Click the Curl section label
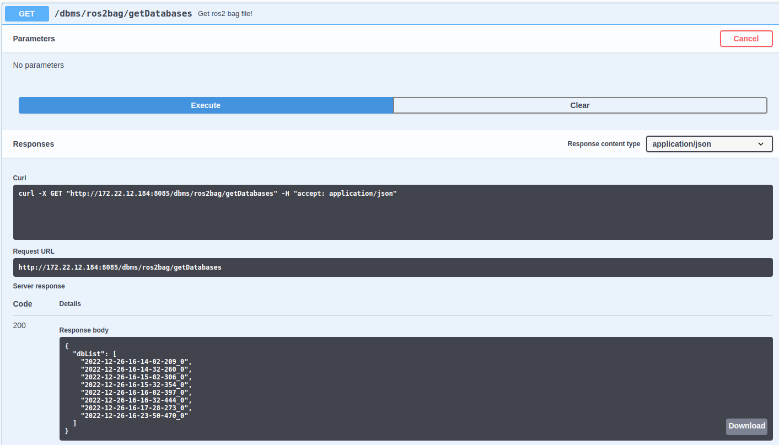The height and width of the screenshot is (445, 779). tap(19, 178)
